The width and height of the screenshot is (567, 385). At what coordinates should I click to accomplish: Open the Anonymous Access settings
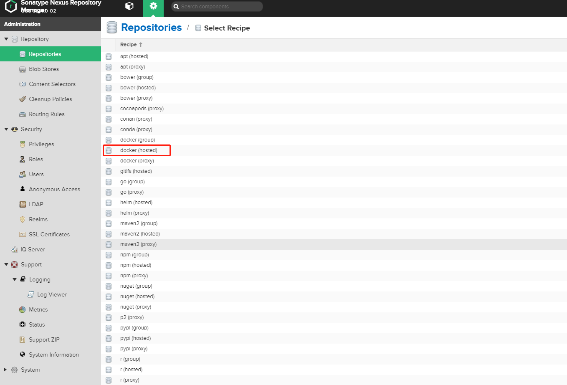(54, 189)
